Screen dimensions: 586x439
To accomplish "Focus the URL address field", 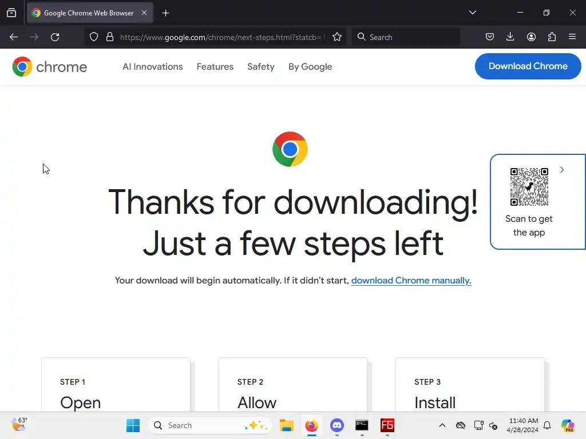I will (x=223, y=37).
